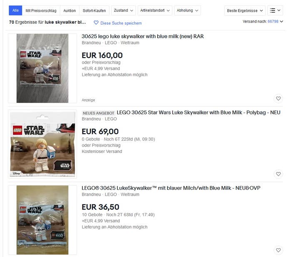The width and height of the screenshot is (287, 257).
Task: Select the Alle filter tab
Action: click(x=15, y=10)
